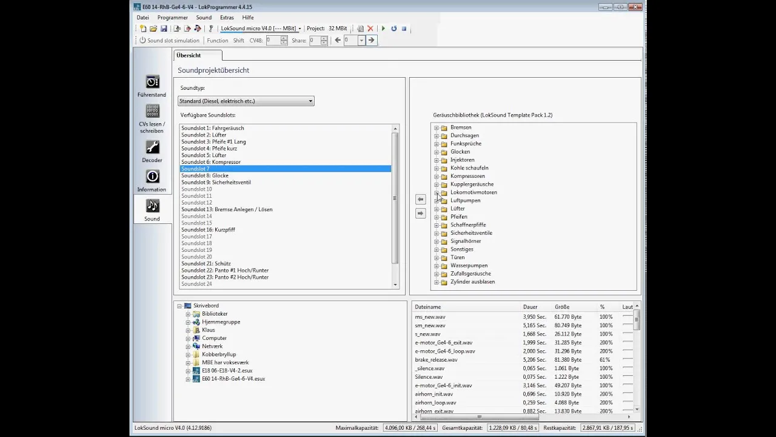Open the Programmer menu
This screenshot has width=776, height=437.
click(172, 18)
